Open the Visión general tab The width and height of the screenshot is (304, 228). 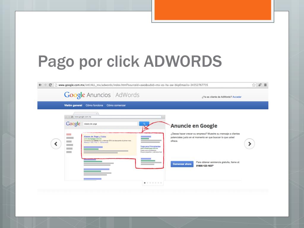[x=73, y=105]
